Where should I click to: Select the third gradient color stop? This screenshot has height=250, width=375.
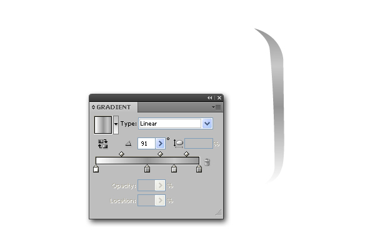pyautogui.click(x=174, y=169)
